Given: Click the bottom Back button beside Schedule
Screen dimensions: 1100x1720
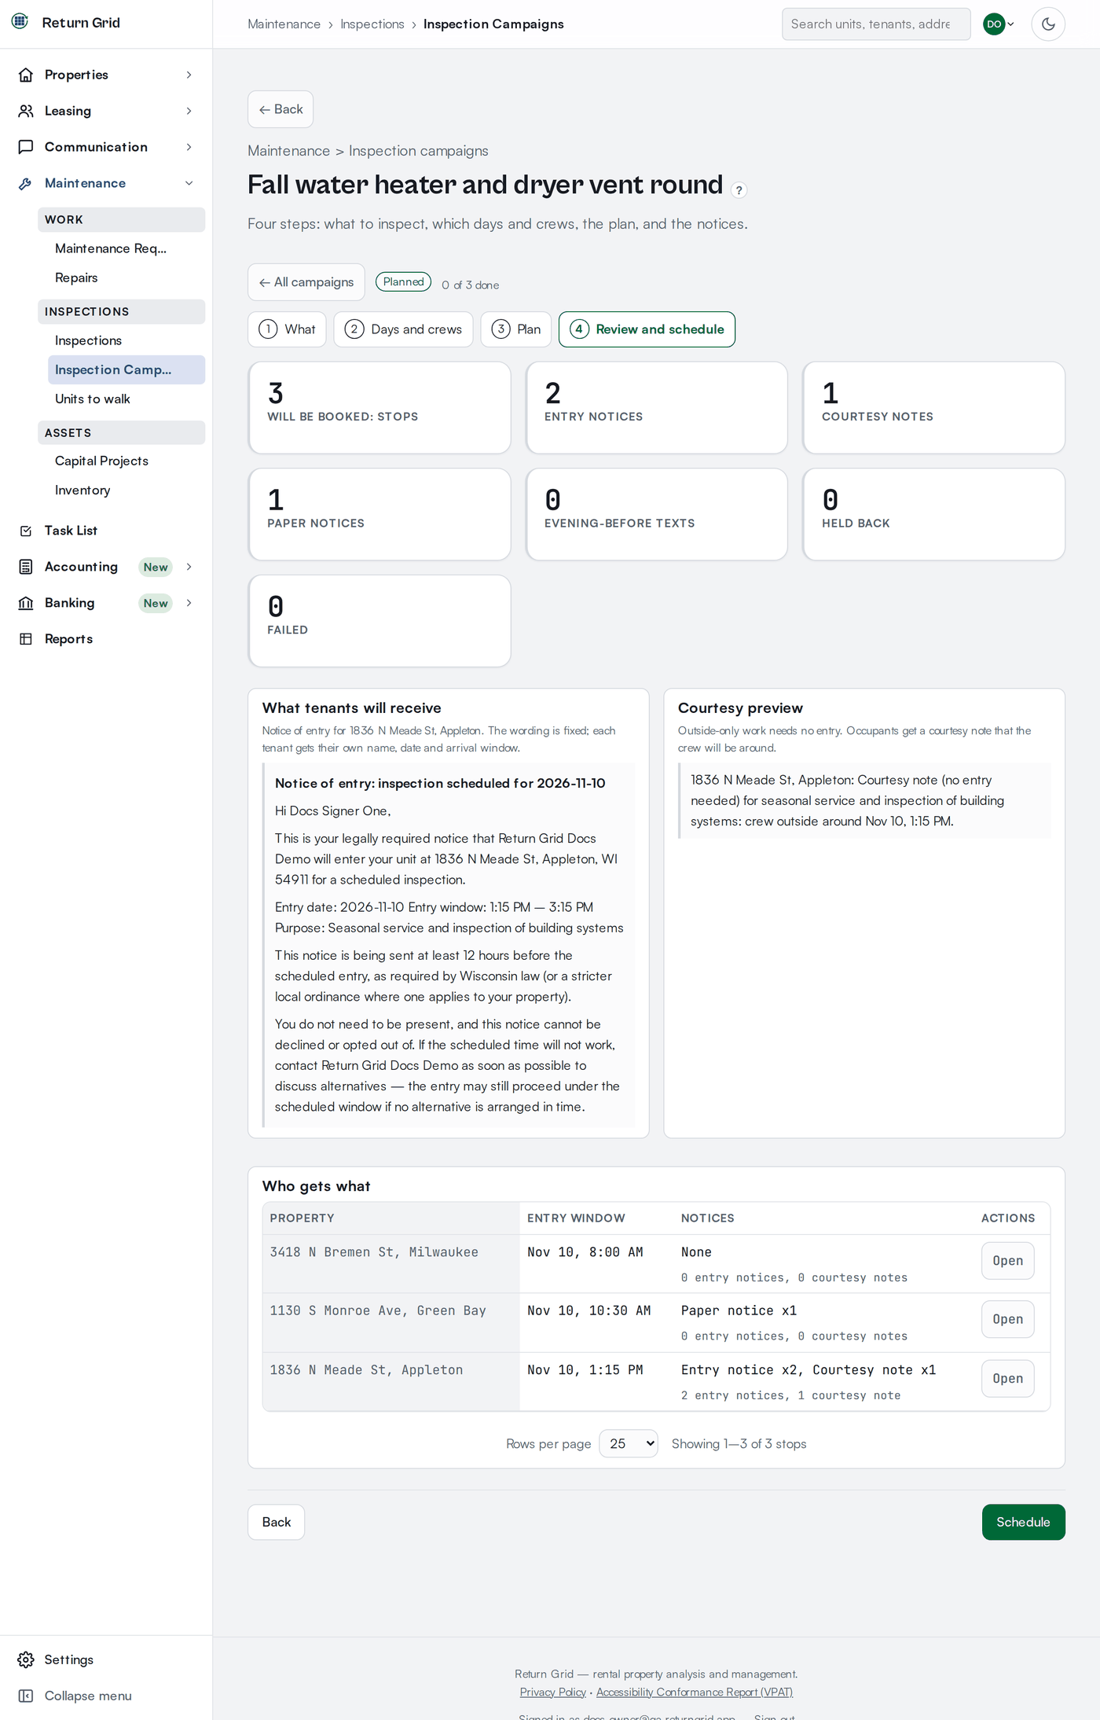Looking at the screenshot, I should (277, 1522).
